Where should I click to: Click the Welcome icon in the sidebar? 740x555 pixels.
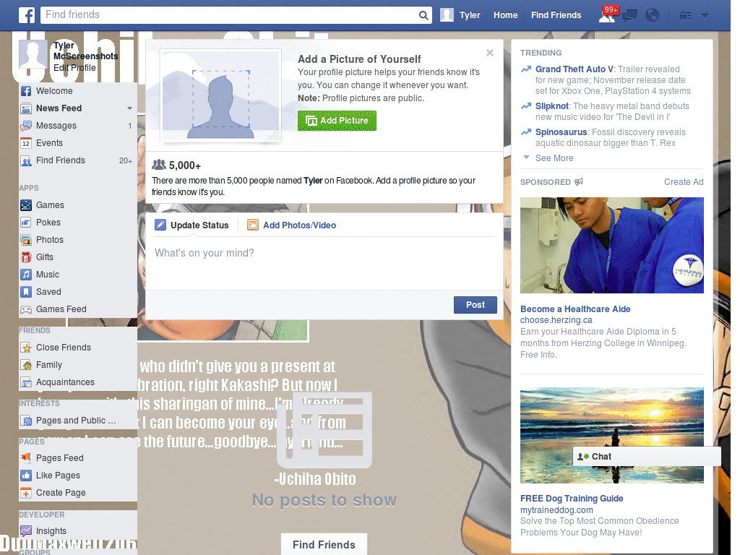click(x=26, y=91)
